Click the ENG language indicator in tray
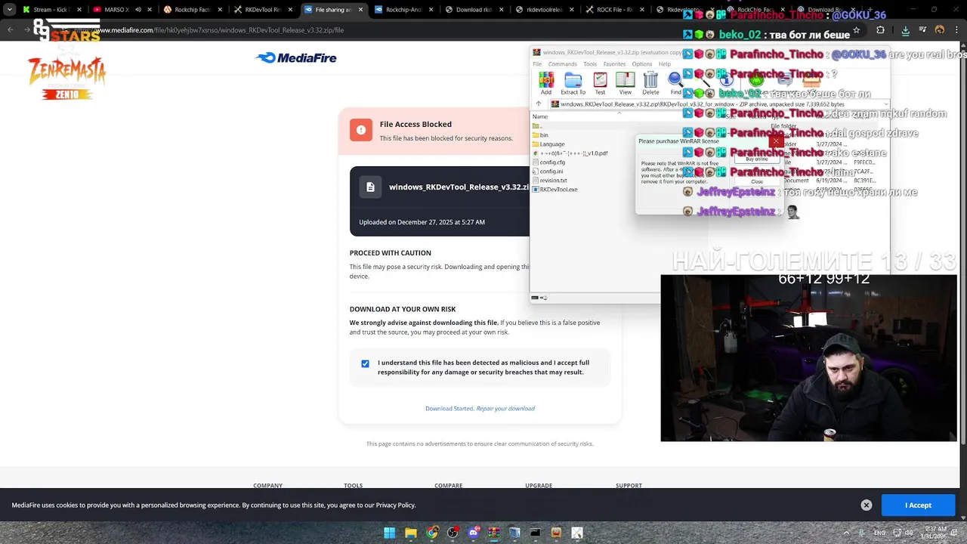Viewport: 967px width, 544px height. [879, 533]
